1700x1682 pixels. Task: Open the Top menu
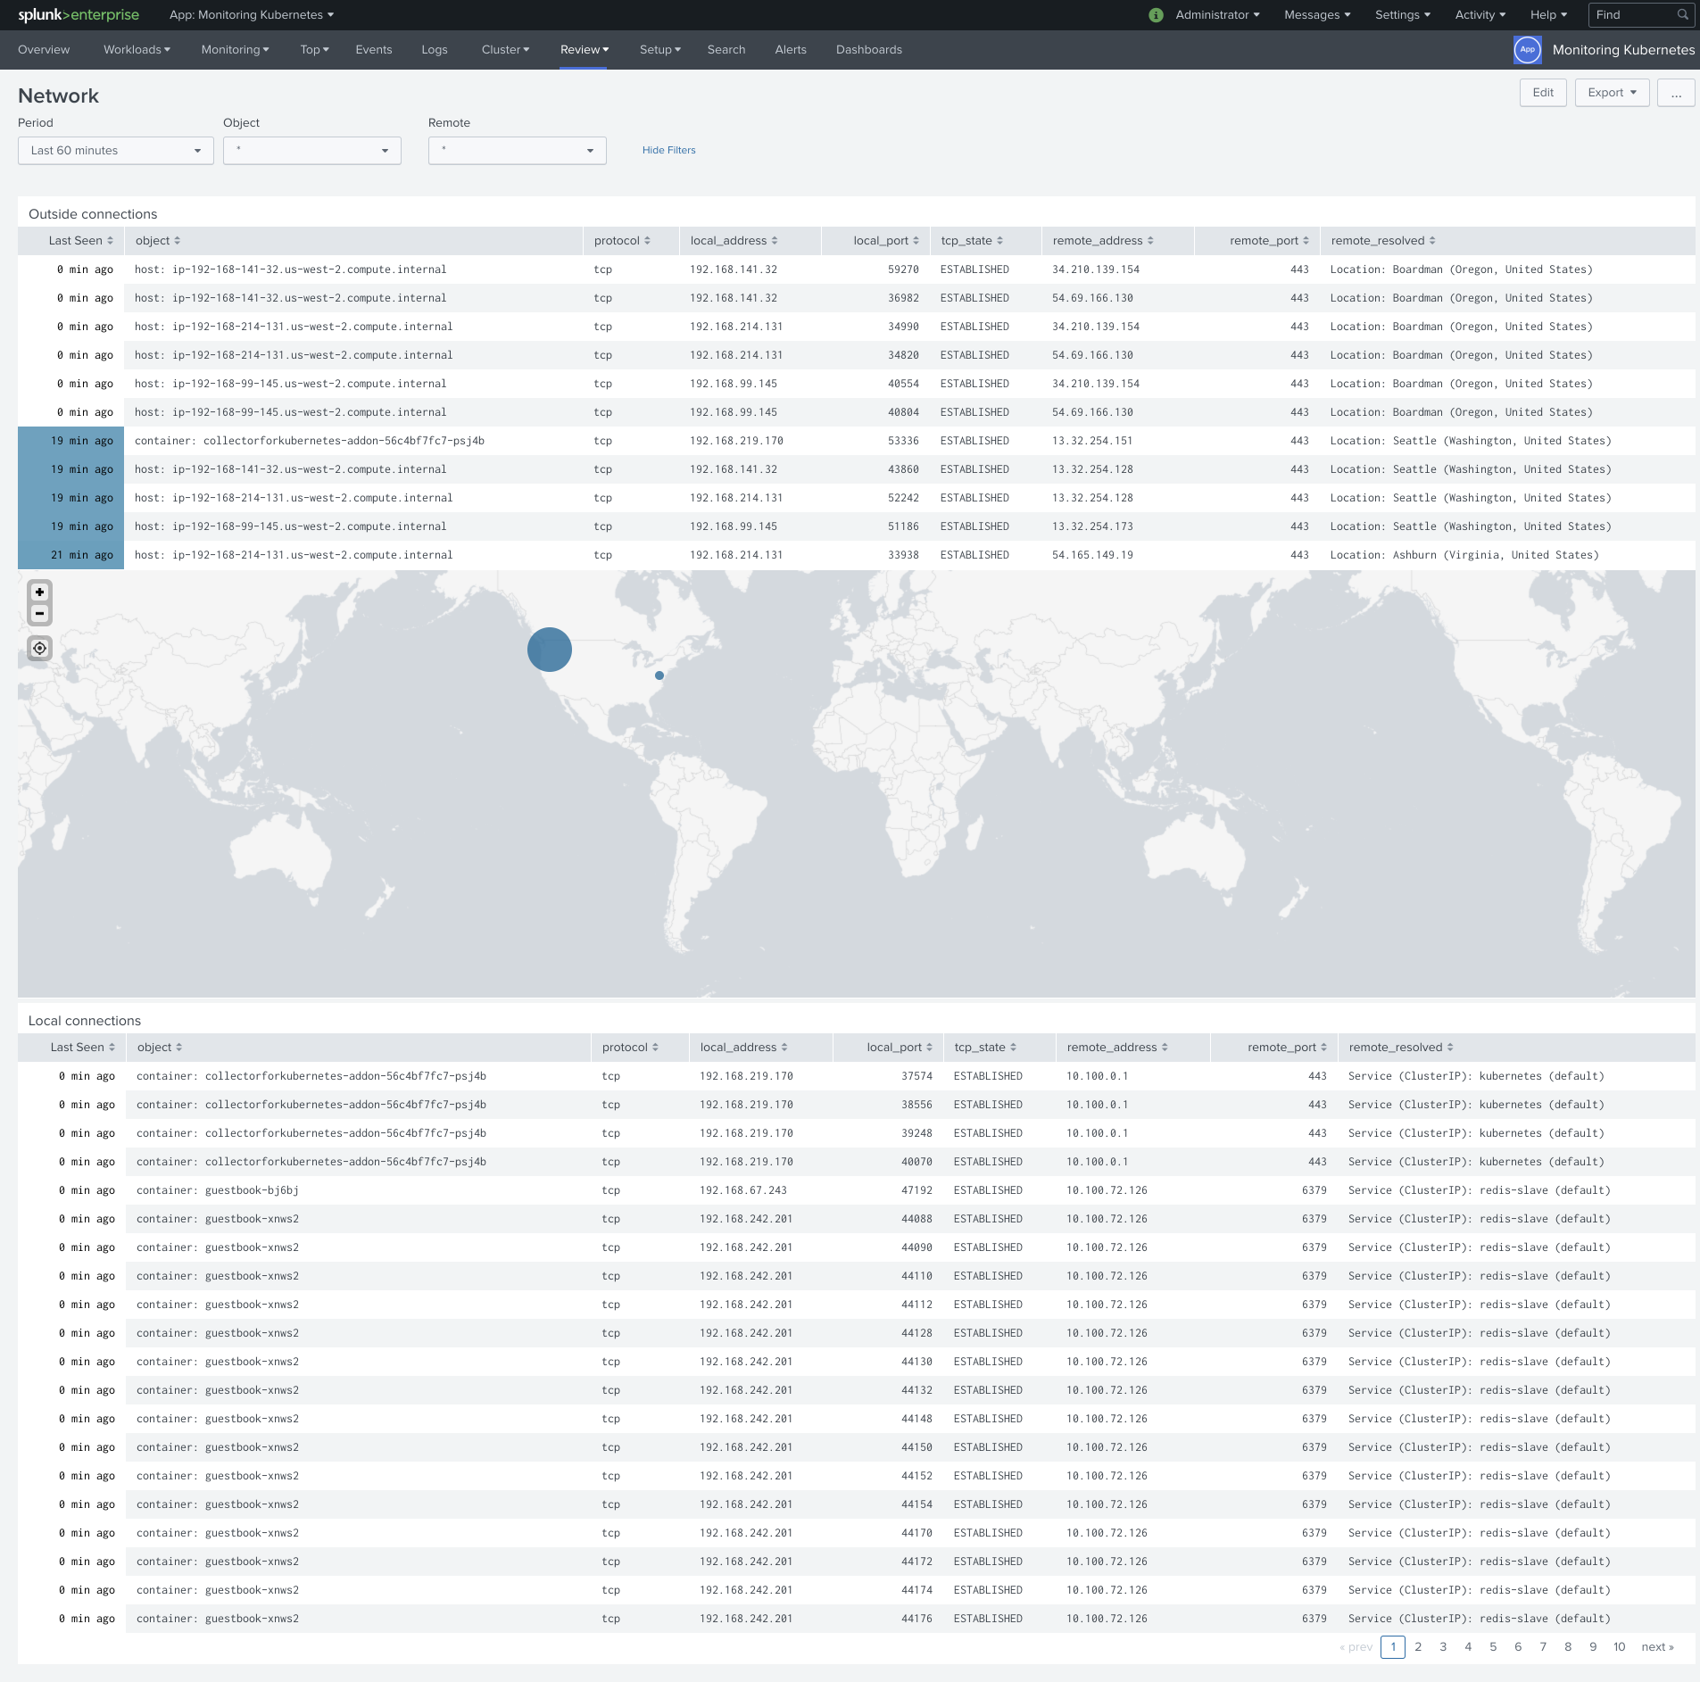click(314, 50)
